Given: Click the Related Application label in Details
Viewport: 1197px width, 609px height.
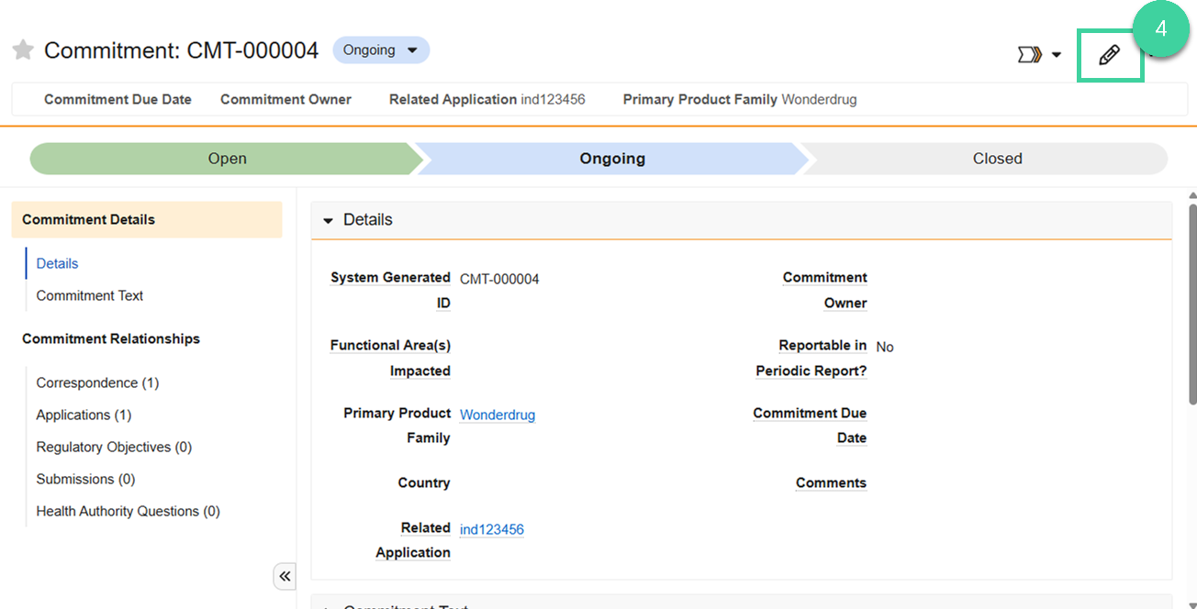Looking at the screenshot, I should pos(413,540).
